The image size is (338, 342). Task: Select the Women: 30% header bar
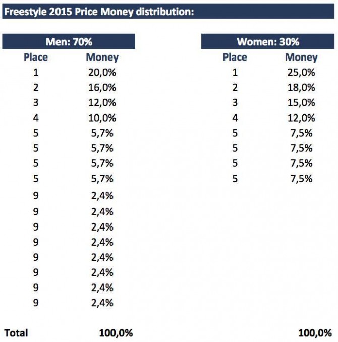[268, 42]
